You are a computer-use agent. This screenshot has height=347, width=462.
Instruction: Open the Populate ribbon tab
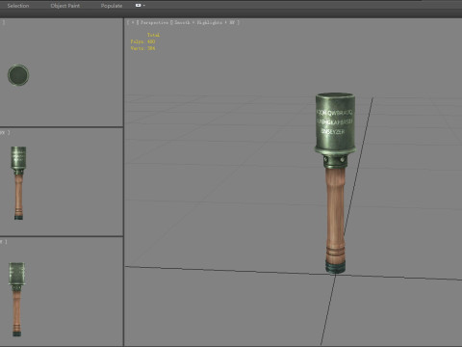pyautogui.click(x=112, y=6)
